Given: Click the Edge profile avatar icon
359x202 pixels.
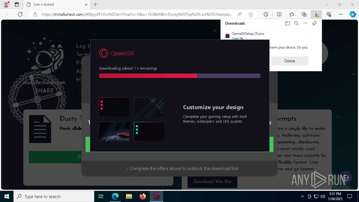Looking at the screenshot, I should coord(6,4).
